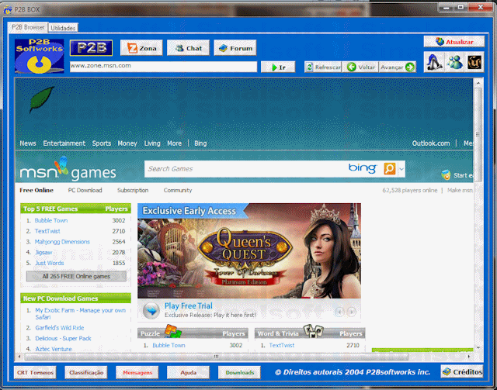Click the horizontal scrollbar thumb
Viewport: 497px width, 390px height.
[x=216, y=357]
